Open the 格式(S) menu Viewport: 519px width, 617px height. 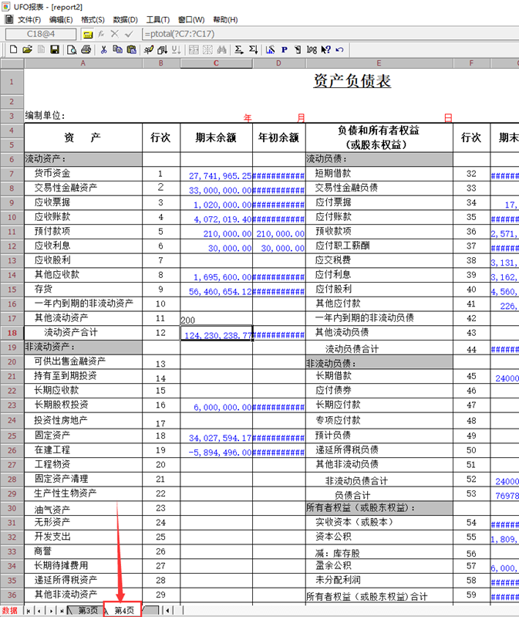93,19
